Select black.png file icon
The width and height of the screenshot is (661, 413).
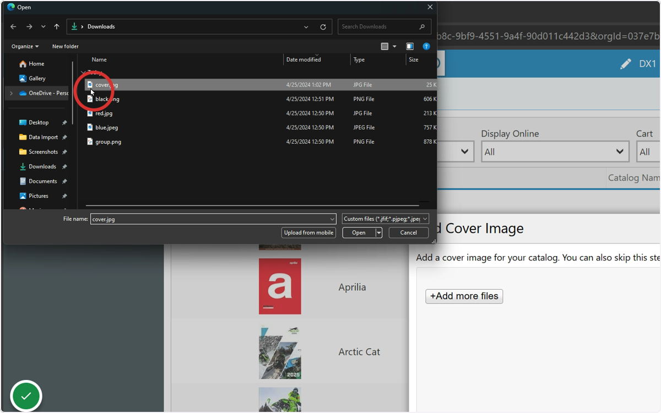(90, 99)
